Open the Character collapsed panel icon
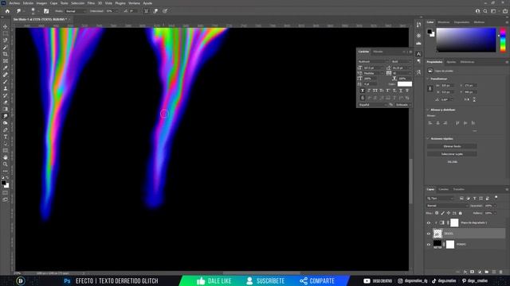The image size is (510, 286). [418, 54]
